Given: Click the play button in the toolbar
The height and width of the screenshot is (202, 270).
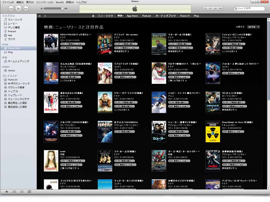Looking at the screenshot, I should tap(19, 8).
